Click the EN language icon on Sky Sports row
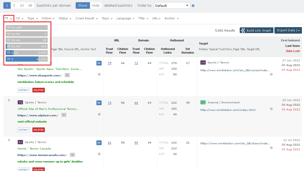 (99, 63)
